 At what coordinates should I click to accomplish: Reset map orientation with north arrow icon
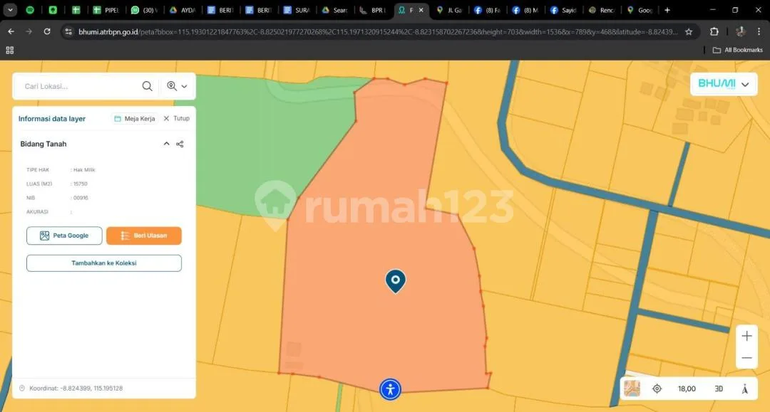(745, 389)
